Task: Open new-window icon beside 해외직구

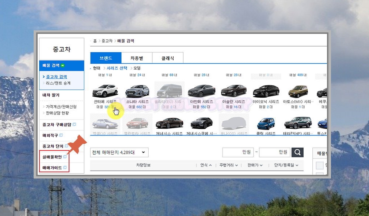Action: [x=61, y=135]
